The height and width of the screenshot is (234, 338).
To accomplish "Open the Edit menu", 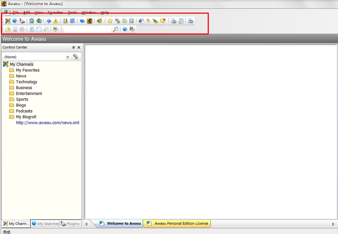I will (27, 12).
